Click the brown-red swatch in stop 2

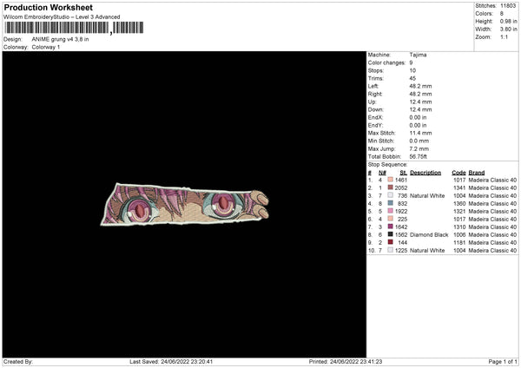tap(391, 187)
